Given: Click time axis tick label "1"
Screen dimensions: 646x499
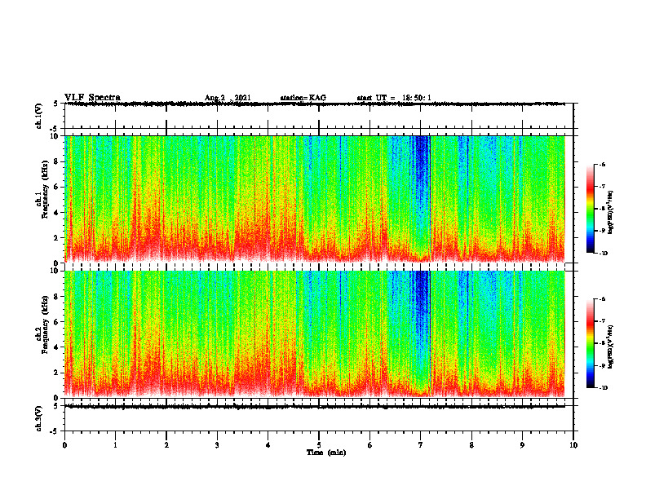Looking at the screenshot, I should pyautogui.click(x=115, y=445).
